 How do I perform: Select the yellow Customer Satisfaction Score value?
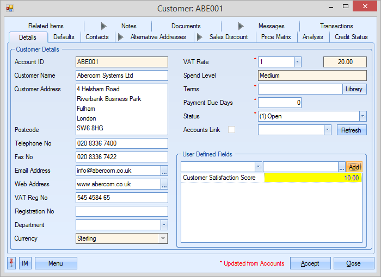(x=312, y=178)
